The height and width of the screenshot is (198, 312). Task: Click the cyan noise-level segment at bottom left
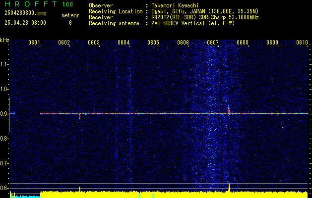point(27,197)
